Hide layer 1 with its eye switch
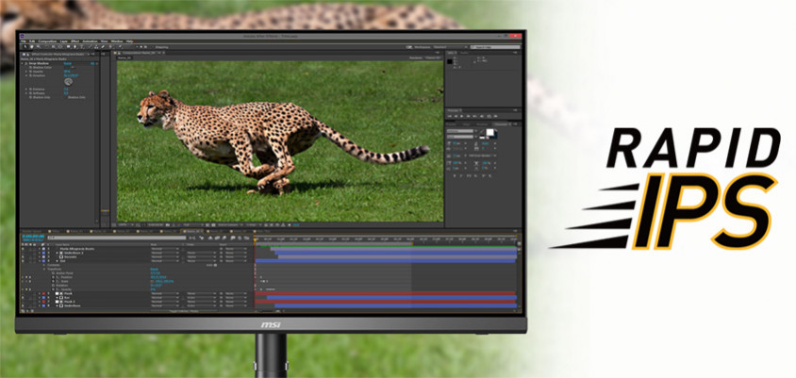 (23, 249)
